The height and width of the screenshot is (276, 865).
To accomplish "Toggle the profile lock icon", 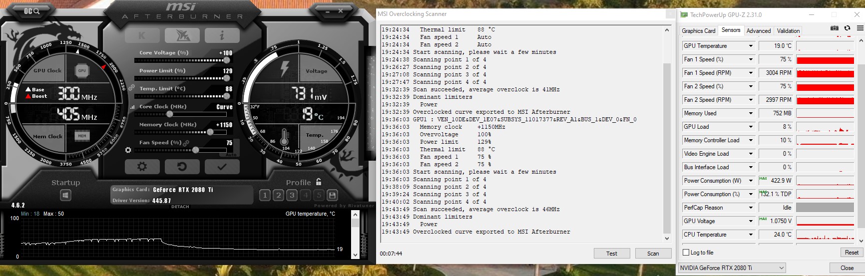I will pyautogui.click(x=319, y=182).
